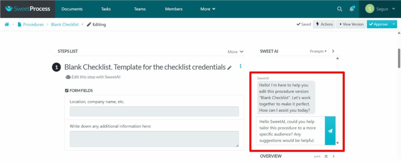Expand the More dropdown in Steps List

235,52
